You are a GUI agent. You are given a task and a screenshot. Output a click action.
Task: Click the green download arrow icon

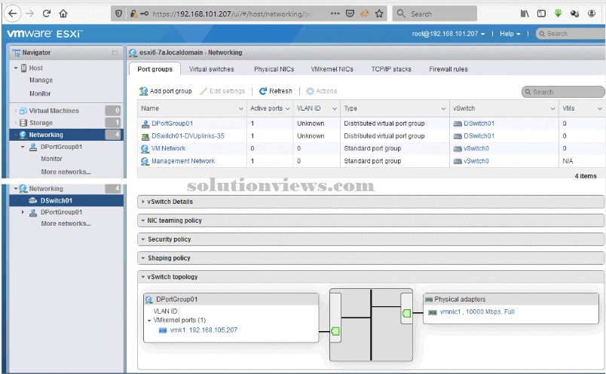[x=558, y=14]
